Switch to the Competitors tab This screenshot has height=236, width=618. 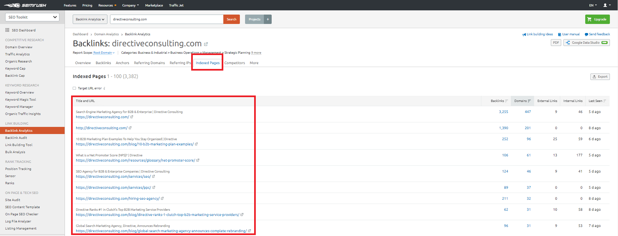tap(235, 63)
